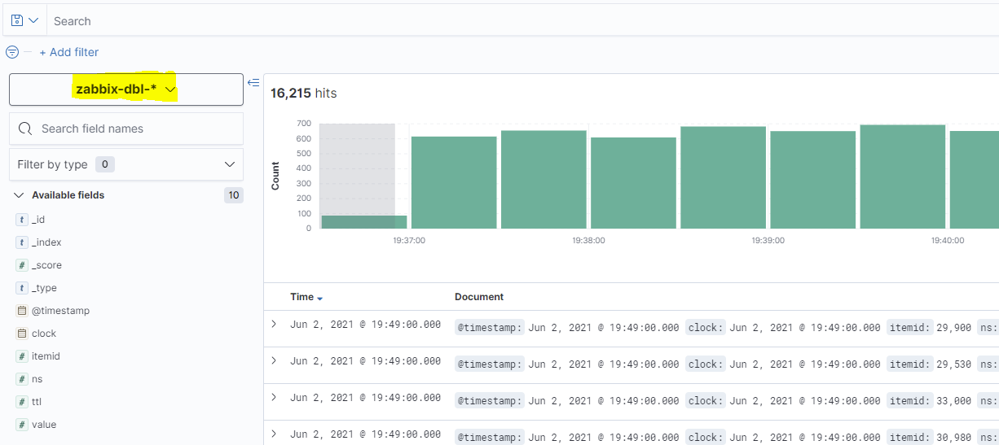This screenshot has height=445, width=999.
Task: Click inside the Search field names box
Action: [x=134, y=129]
